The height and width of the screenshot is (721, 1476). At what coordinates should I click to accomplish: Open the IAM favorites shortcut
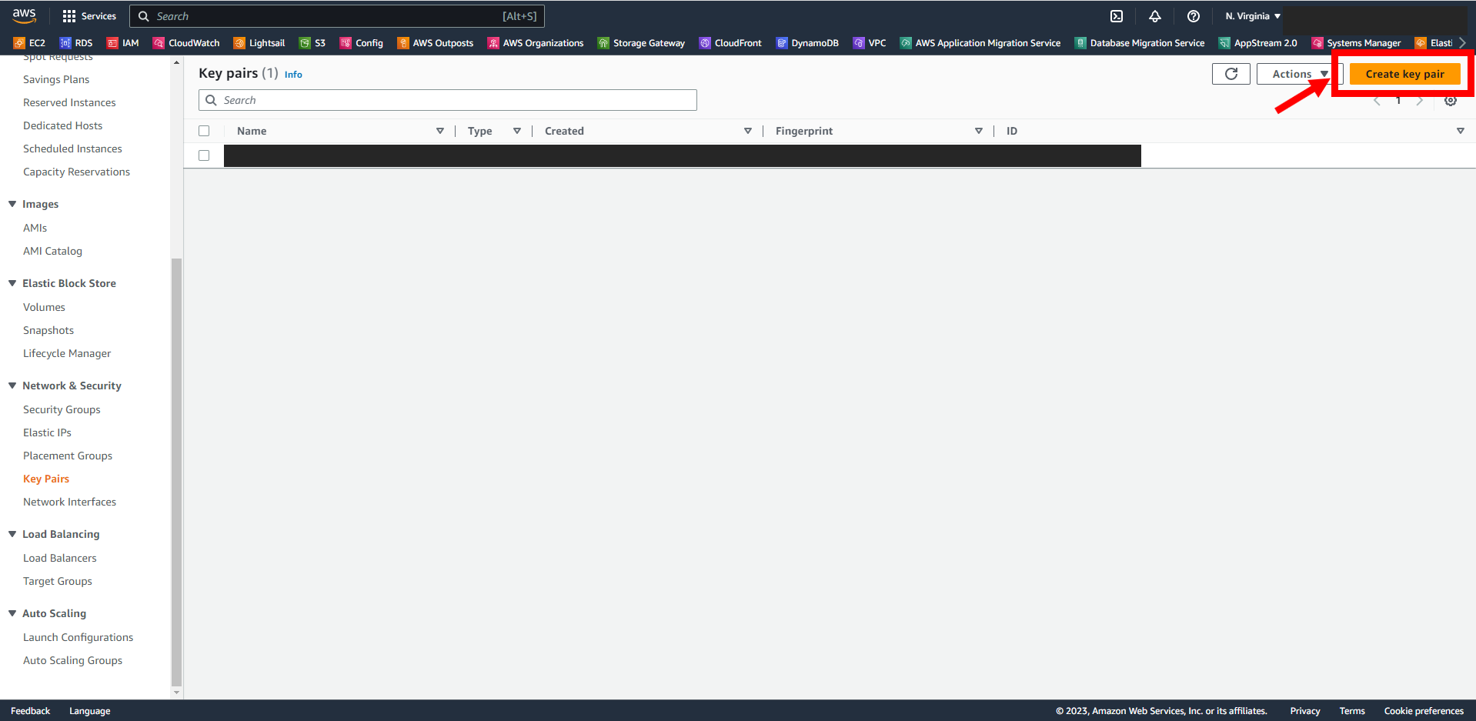click(123, 43)
